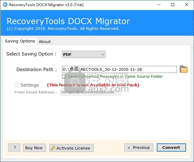Click the Convert button

click(171, 148)
